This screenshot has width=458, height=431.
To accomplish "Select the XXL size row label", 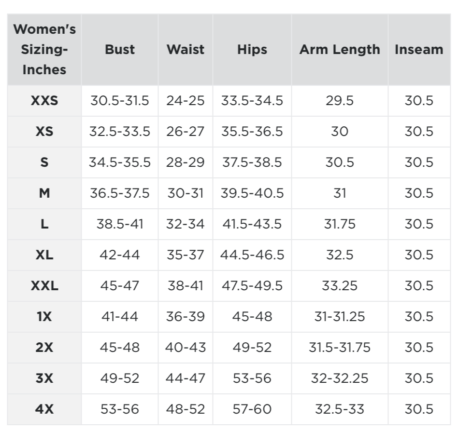I will coord(44,286).
